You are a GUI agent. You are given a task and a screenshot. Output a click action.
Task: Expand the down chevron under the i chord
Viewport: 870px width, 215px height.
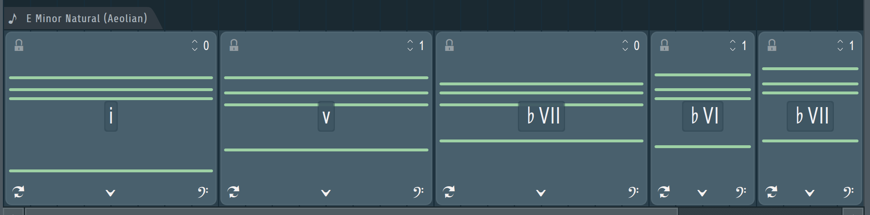click(x=110, y=193)
